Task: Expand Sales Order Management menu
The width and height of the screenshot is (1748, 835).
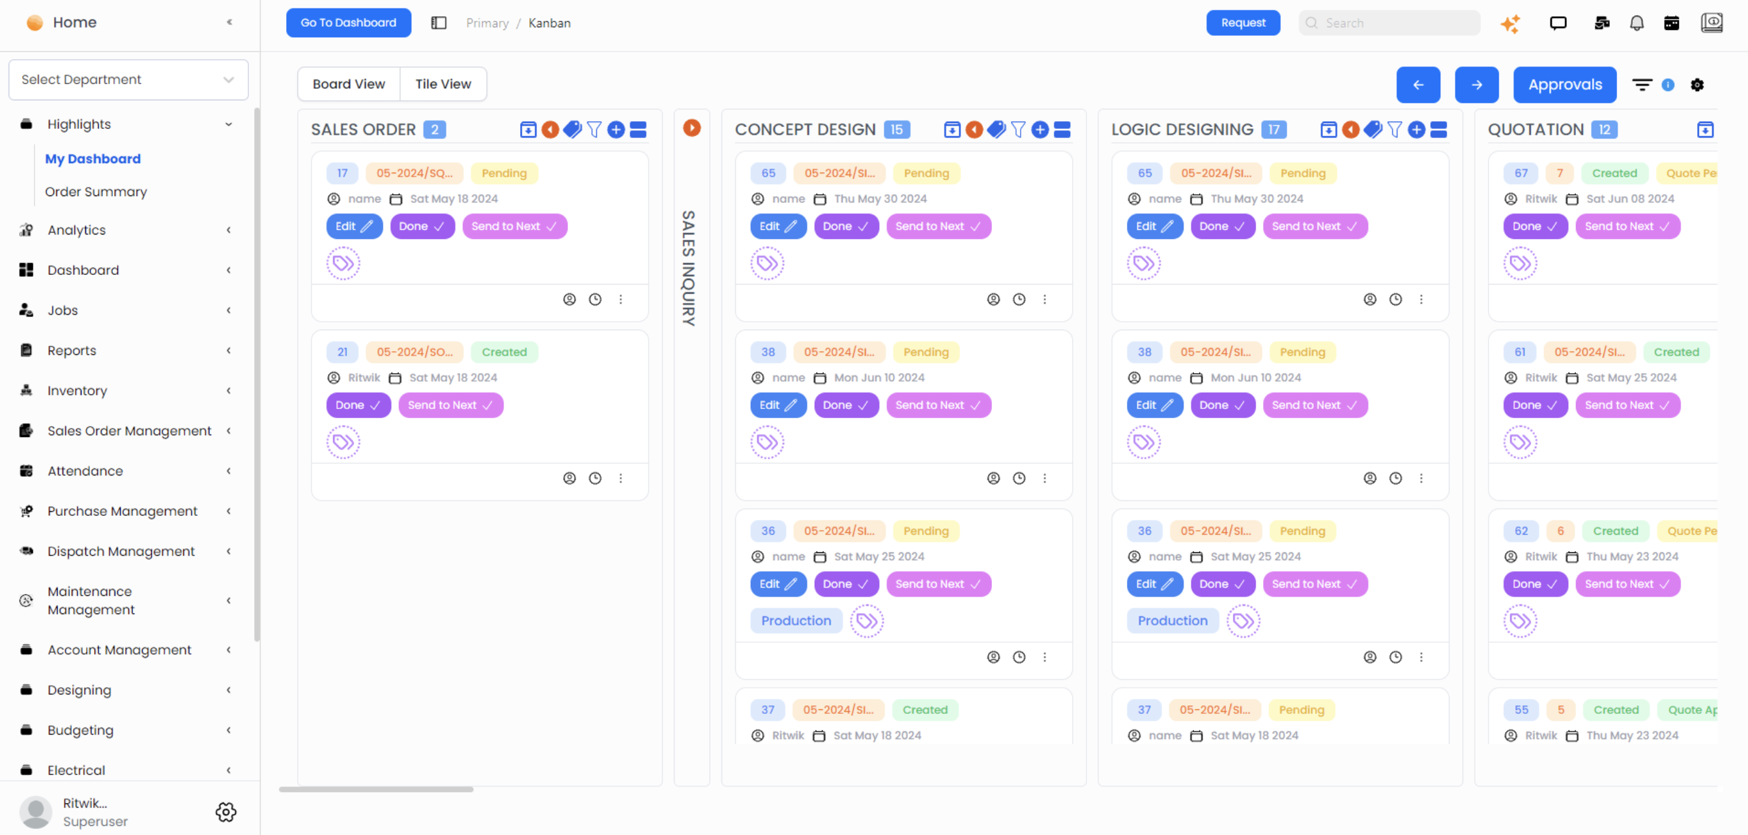Action: (128, 431)
